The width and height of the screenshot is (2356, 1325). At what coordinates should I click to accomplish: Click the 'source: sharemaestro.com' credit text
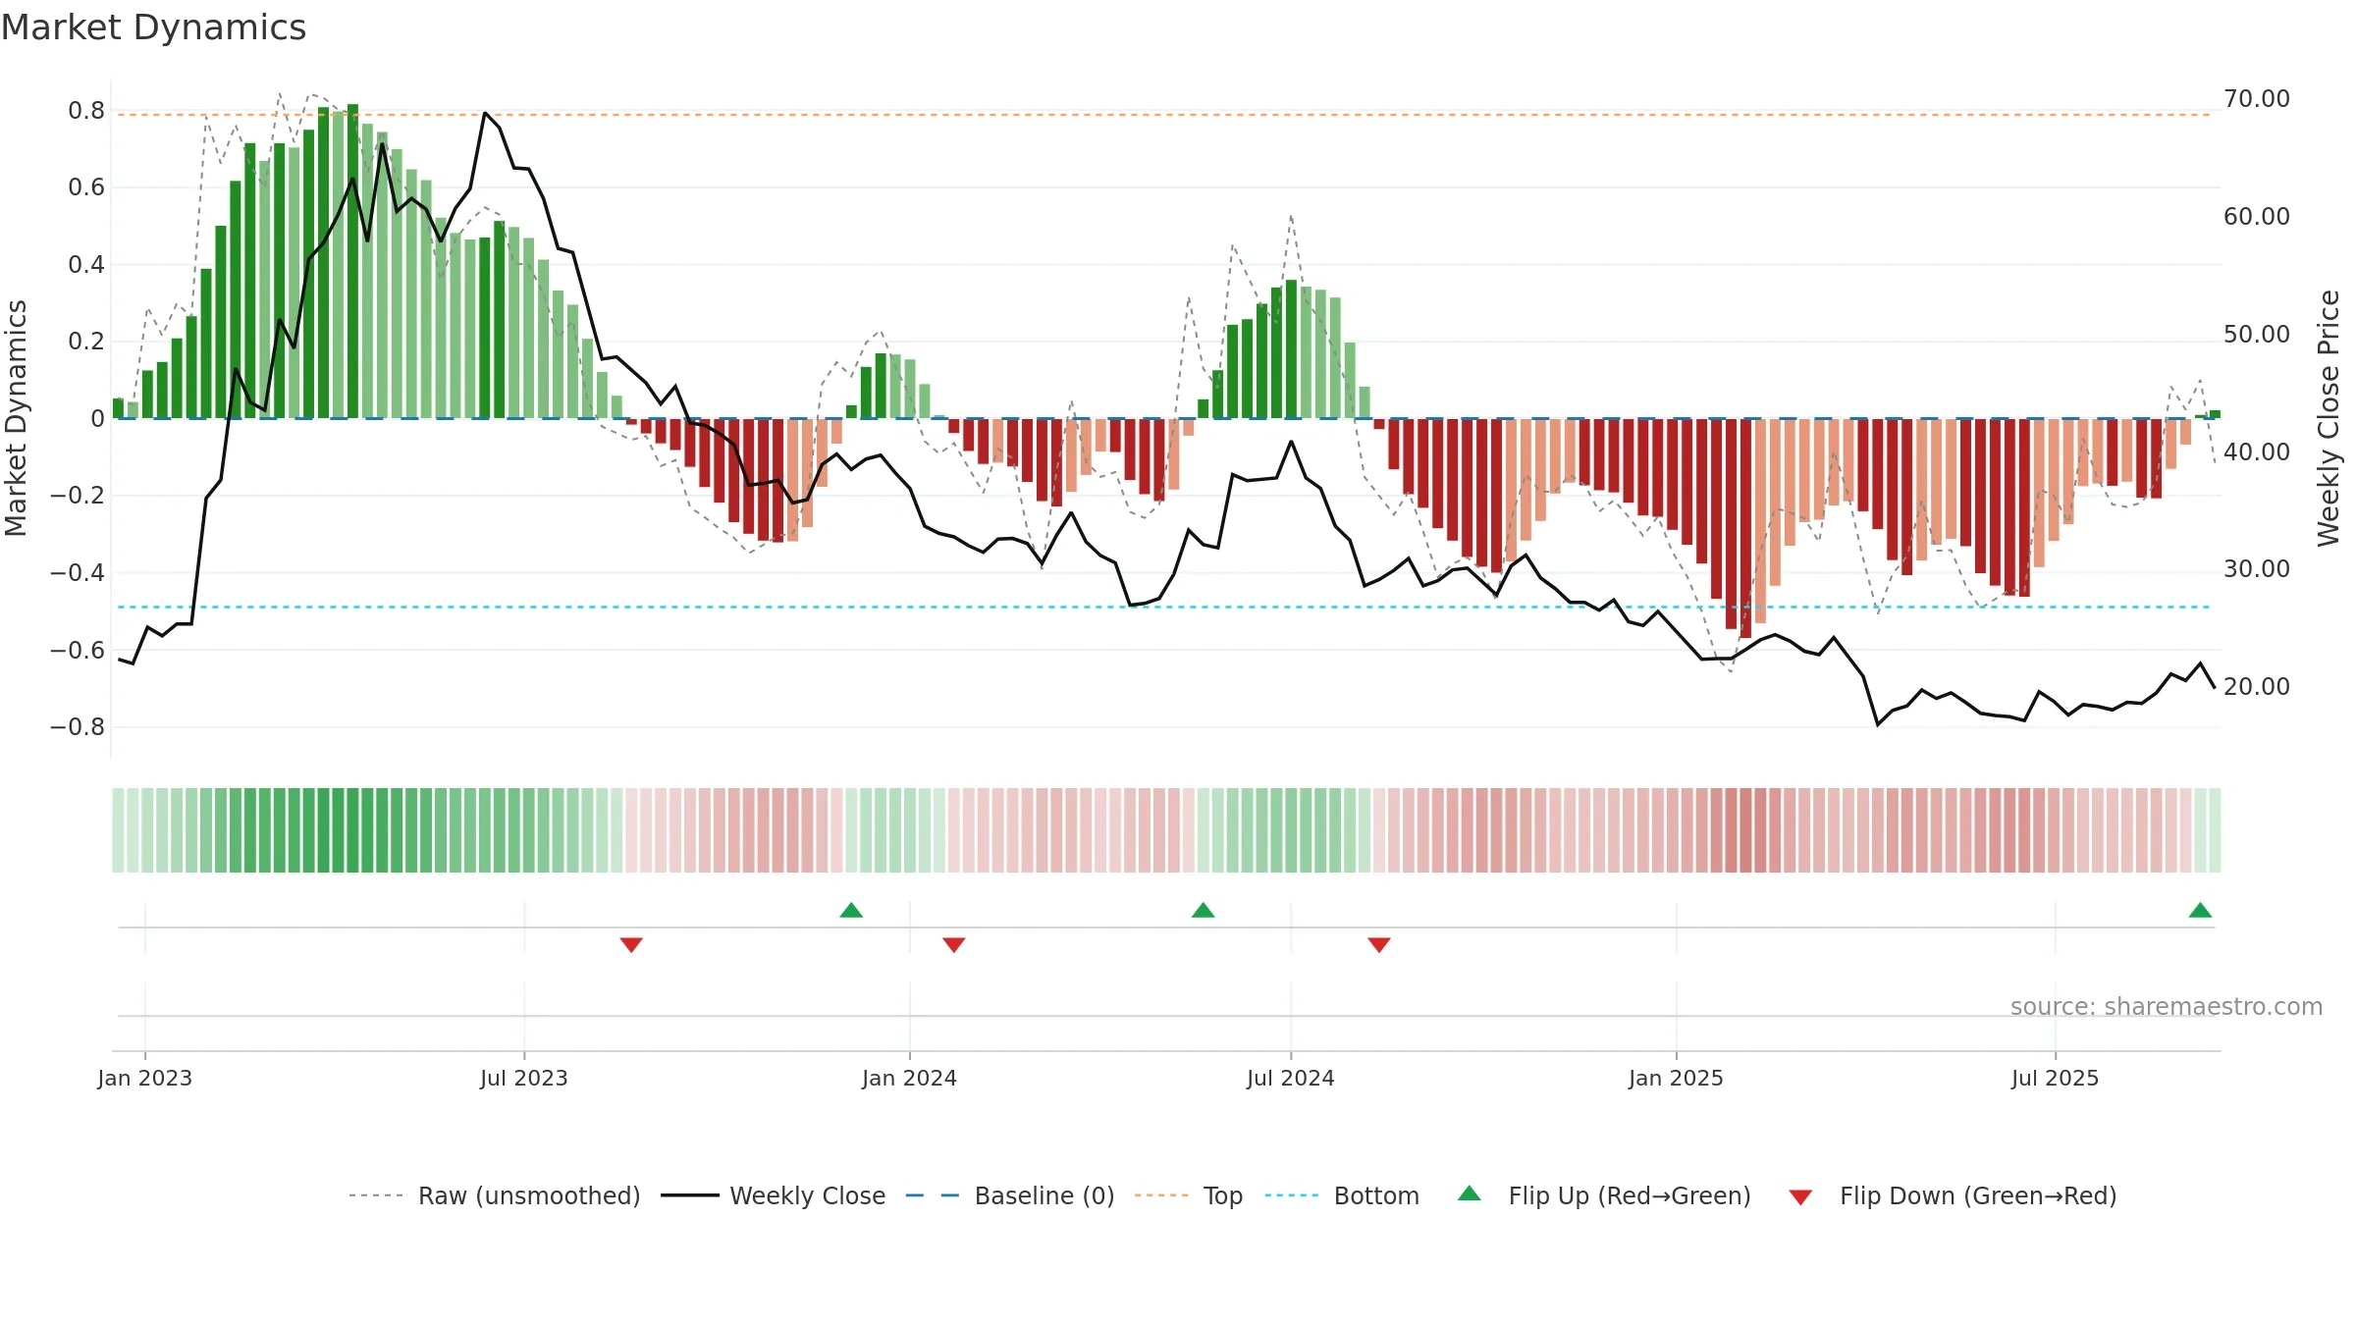[2167, 1006]
